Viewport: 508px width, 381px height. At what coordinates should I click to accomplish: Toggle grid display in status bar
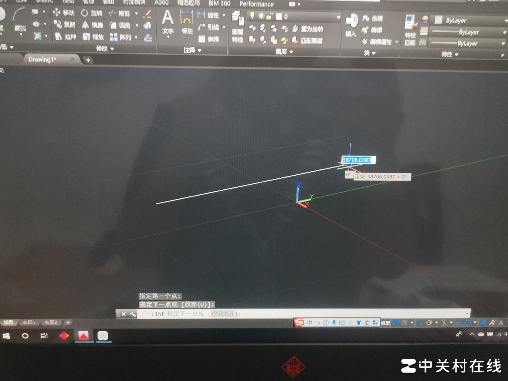pos(396,323)
